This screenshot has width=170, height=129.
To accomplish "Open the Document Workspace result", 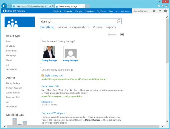I will pos(53,113).
